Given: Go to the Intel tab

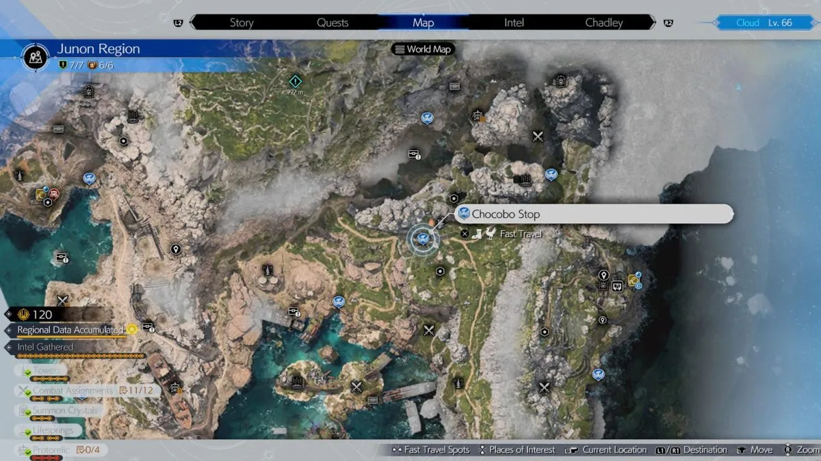Looking at the screenshot, I should (x=514, y=23).
